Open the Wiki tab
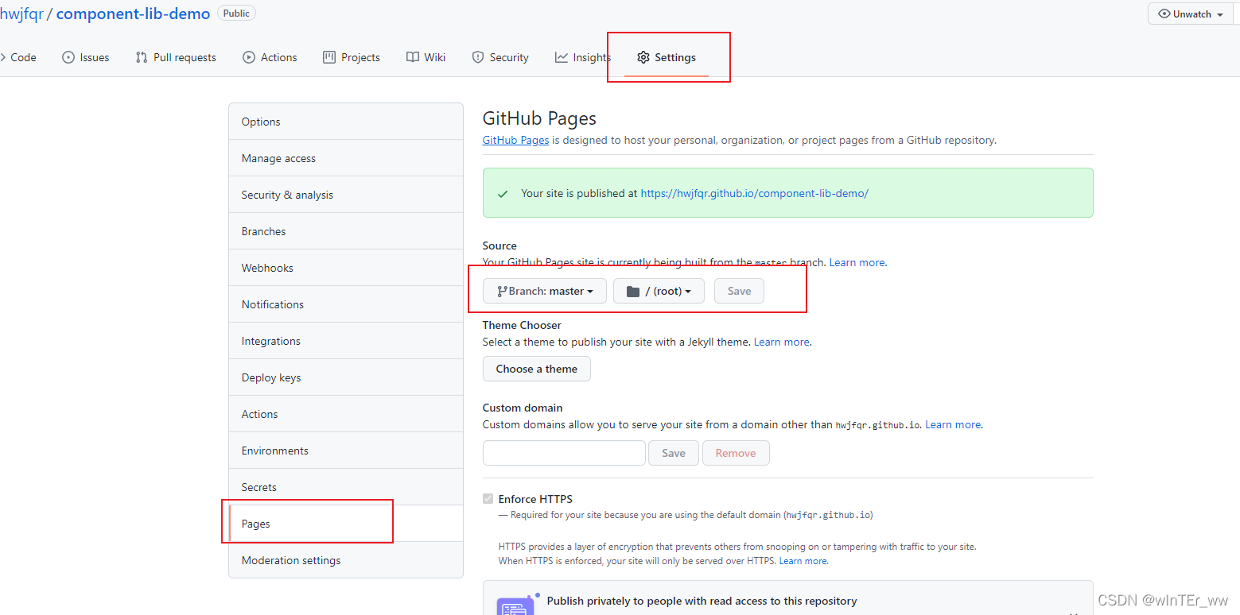The width and height of the screenshot is (1240, 615). coord(426,57)
